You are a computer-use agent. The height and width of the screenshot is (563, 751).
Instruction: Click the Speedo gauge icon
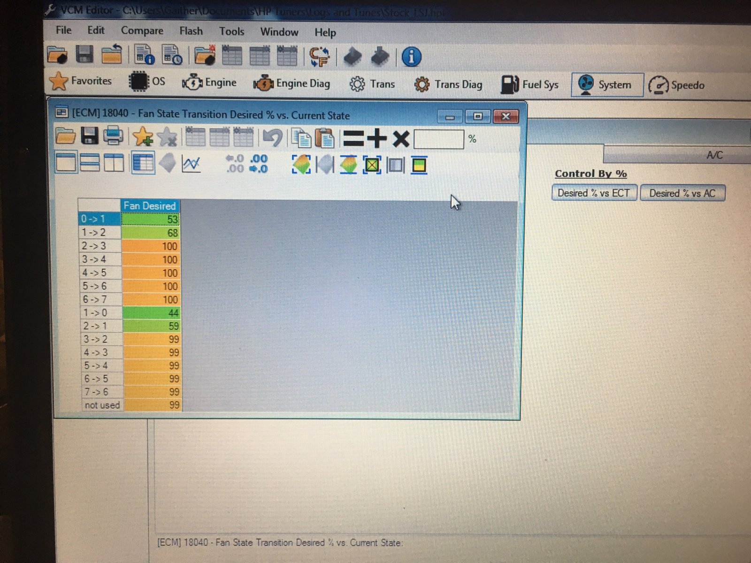(x=658, y=85)
